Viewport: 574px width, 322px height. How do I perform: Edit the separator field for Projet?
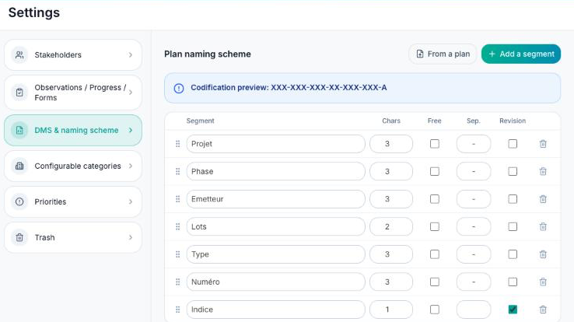474,144
